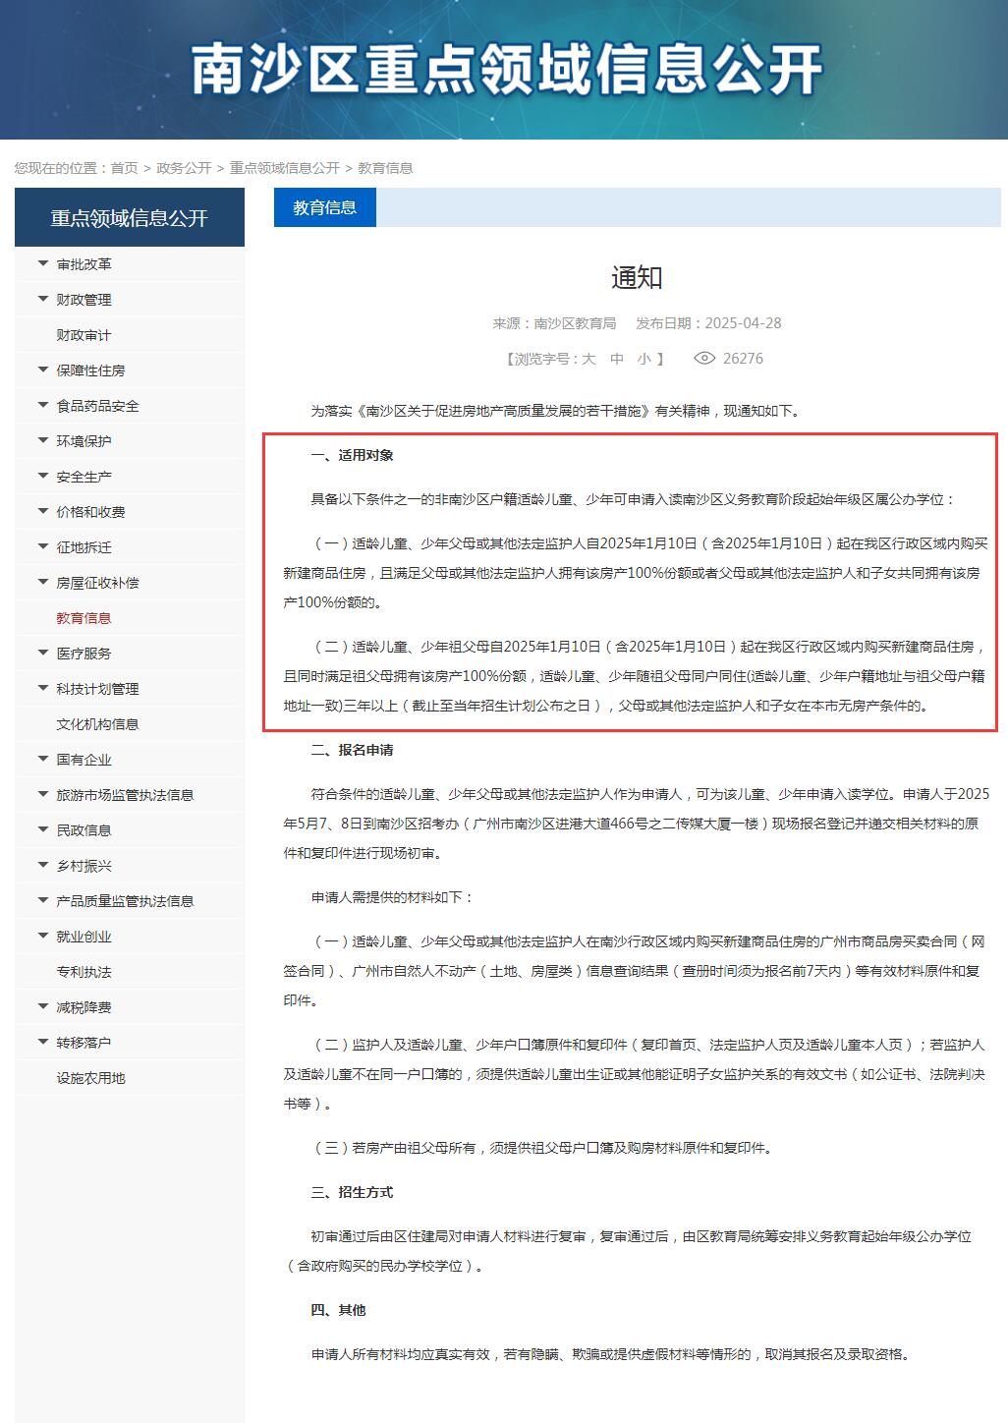
Task: Open 文化机构信息 sidebar item
Action: point(97,724)
